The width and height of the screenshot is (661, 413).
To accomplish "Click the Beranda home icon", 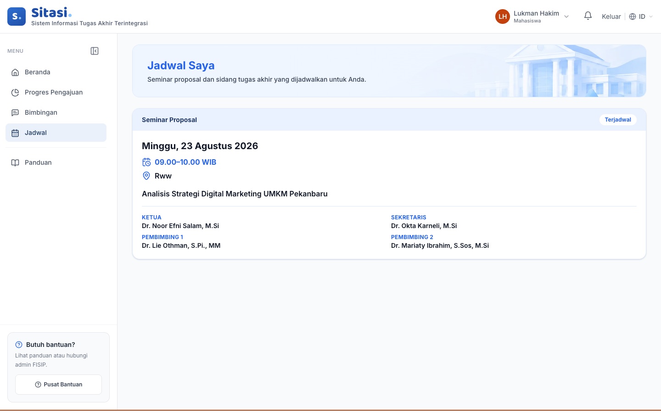I will [15, 72].
